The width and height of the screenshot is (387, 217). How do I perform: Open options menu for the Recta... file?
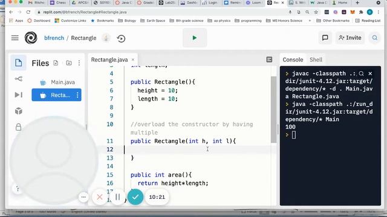tap(77, 95)
